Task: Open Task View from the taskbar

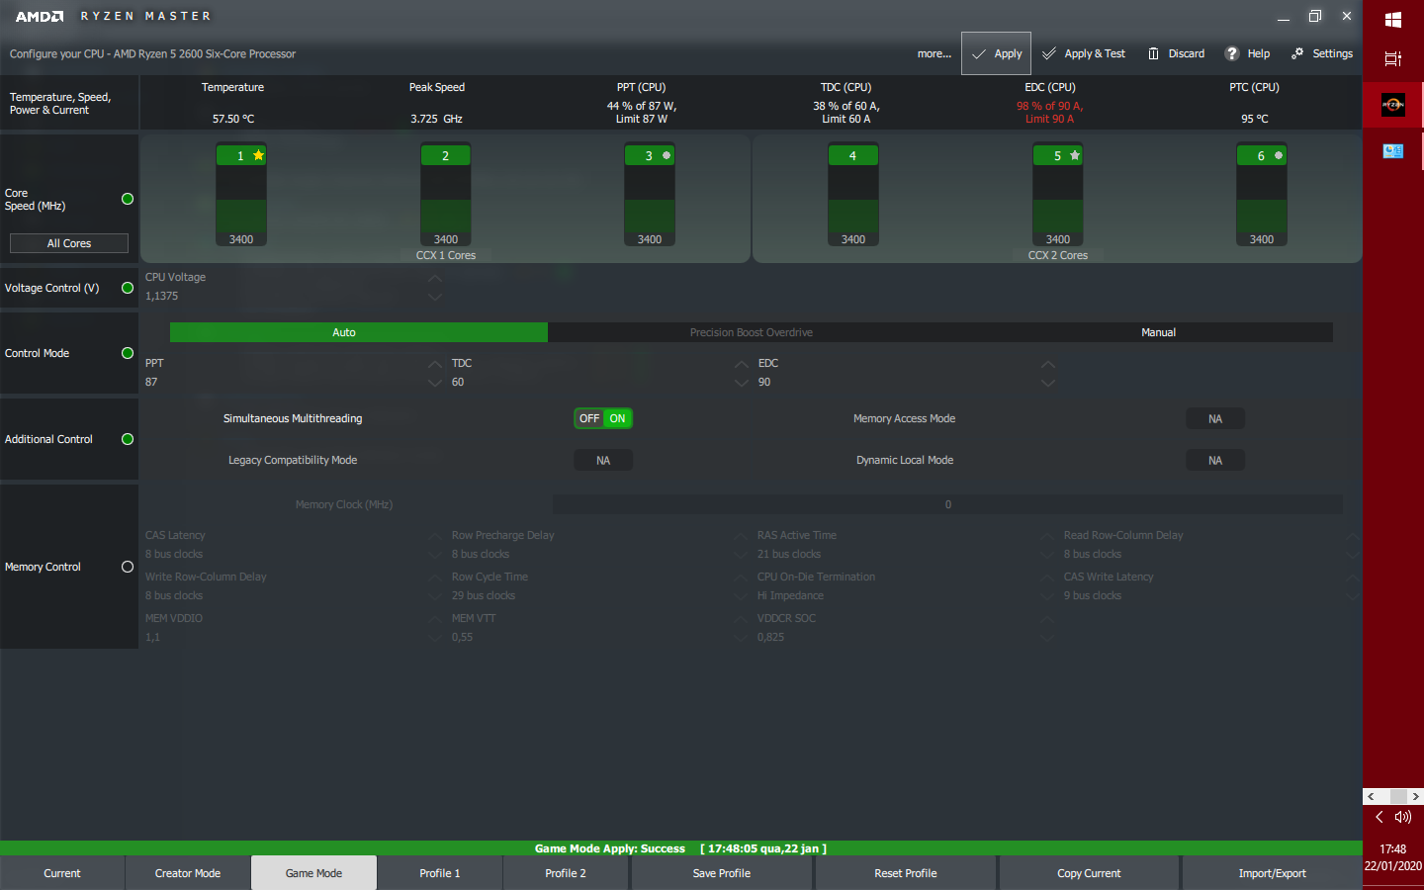Action: pos(1393,58)
